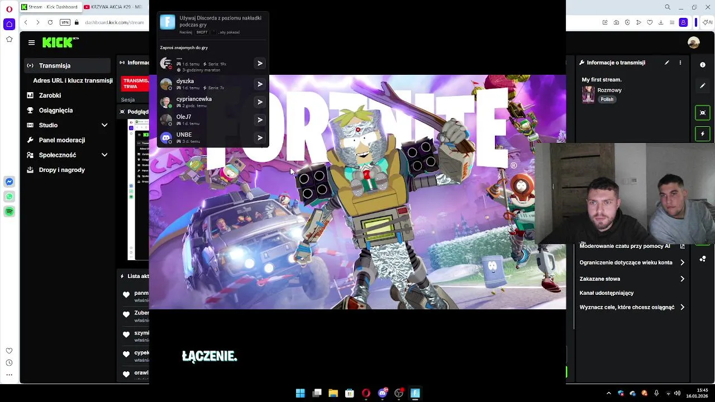Click info icon in right panel strip

[703, 65]
